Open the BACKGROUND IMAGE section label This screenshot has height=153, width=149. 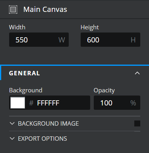coord(48,124)
